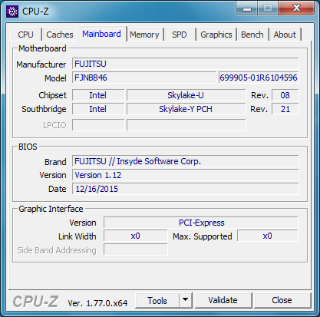Click the Tools button

click(x=157, y=301)
